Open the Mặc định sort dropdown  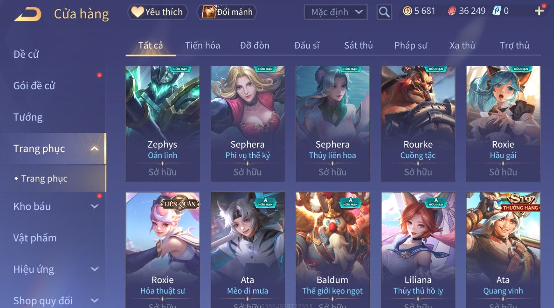(x=336, y=12)
